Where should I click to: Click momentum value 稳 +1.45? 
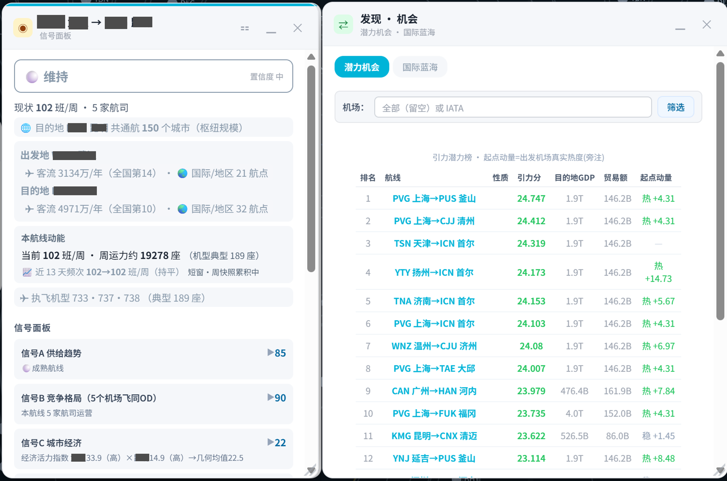coord(658,436)
